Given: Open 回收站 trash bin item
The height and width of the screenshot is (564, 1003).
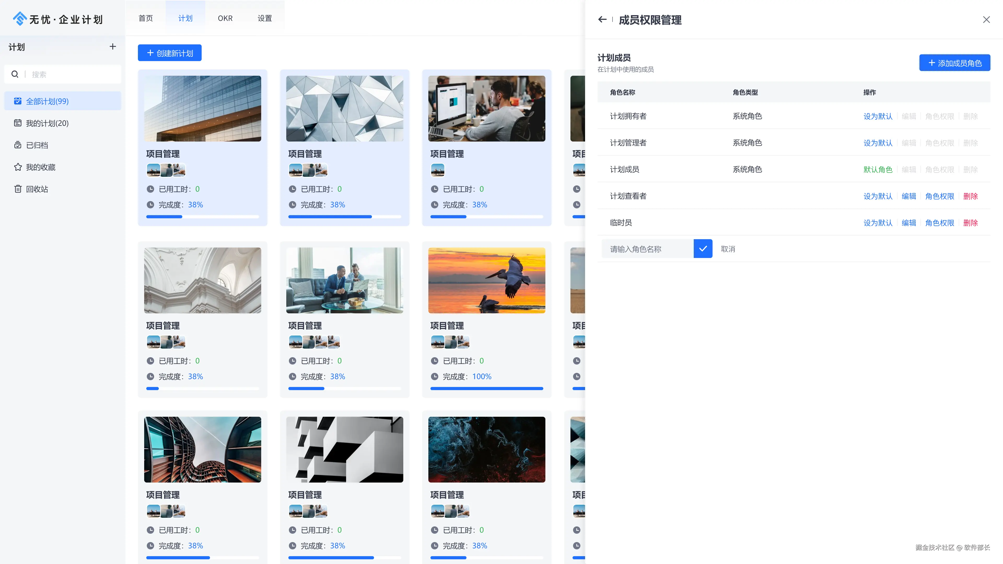Looking at the screenshot, I should 37,189.
